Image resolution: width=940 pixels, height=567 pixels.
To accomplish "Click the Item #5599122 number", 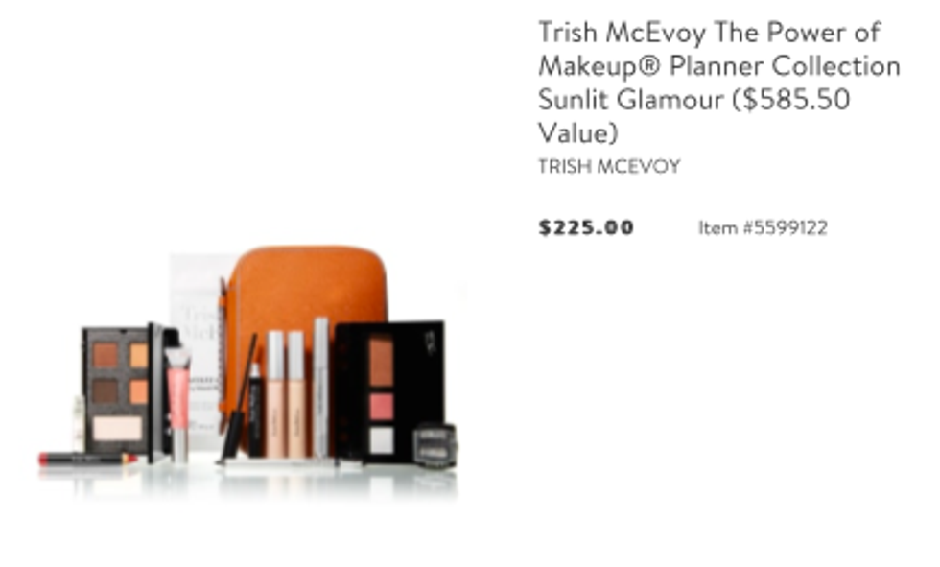I will 763,227.
